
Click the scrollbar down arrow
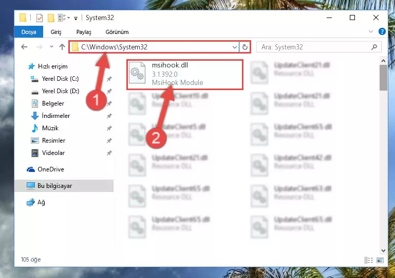[383, 251]
